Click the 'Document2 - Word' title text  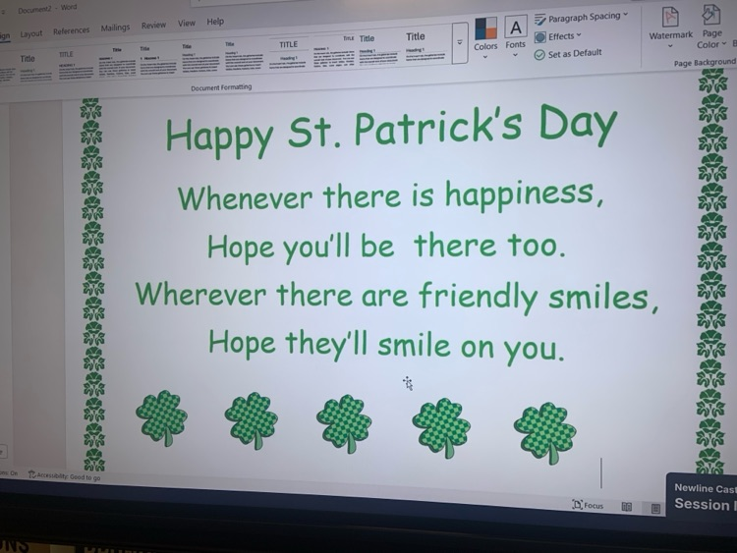47,9
